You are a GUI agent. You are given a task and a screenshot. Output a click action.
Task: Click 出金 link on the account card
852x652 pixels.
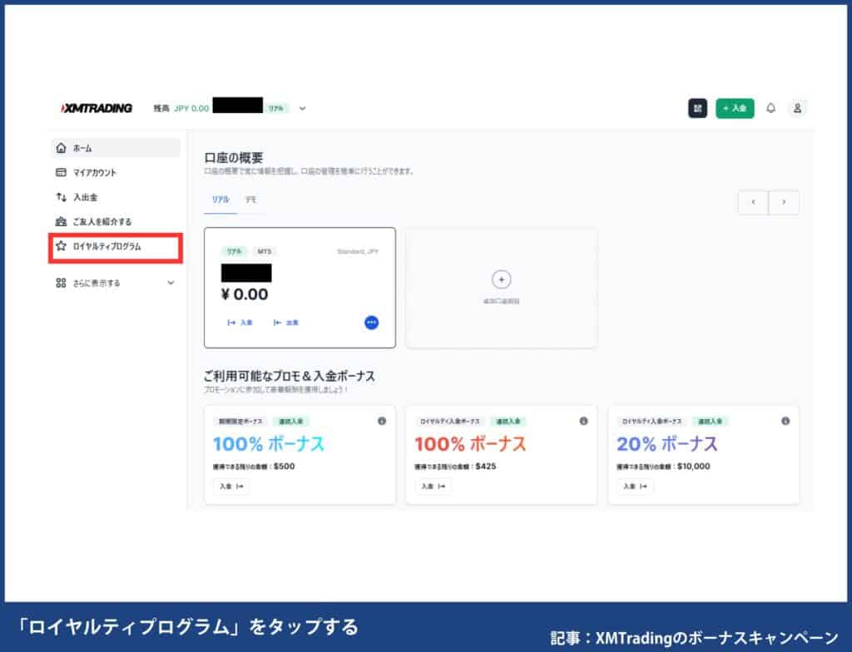pos(286,322)
